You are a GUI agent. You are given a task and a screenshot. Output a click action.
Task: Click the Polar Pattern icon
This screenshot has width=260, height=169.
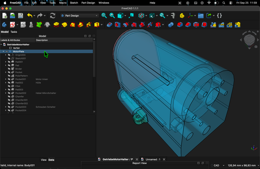pyautogui.click(x=229, y=25)
